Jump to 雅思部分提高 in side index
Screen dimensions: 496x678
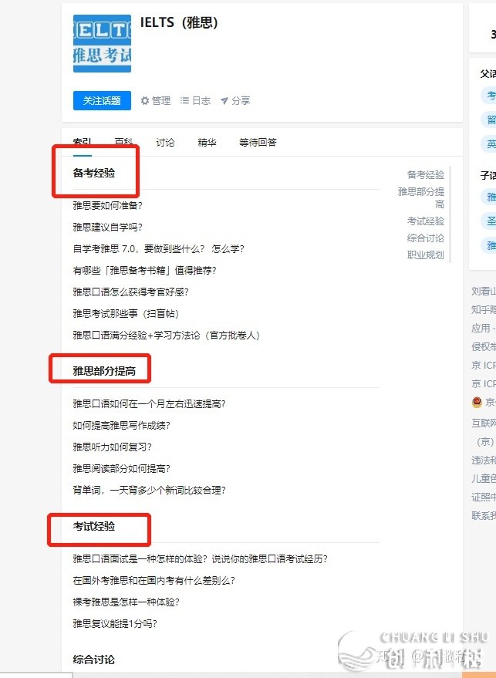coord(420,197)
